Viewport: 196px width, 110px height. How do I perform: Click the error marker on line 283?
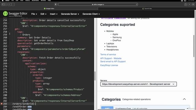pos(2,104)
